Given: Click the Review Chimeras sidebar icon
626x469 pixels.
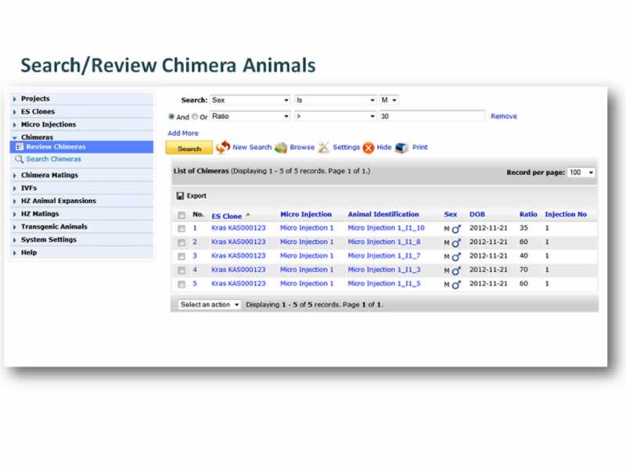Looking at the screenshot, I should click(x=20, y=147).
